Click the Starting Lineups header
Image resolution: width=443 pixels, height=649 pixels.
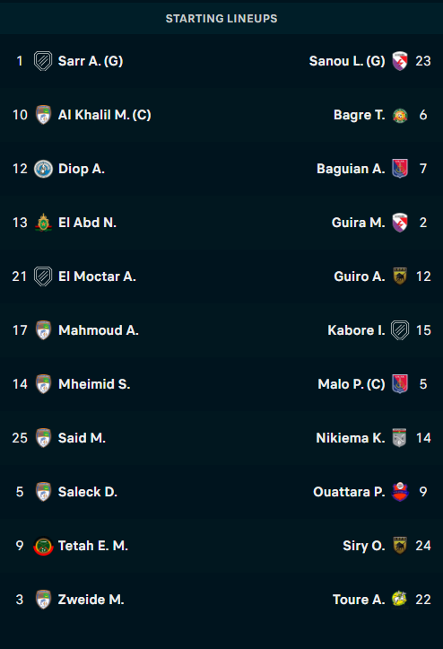coord(221,19)
